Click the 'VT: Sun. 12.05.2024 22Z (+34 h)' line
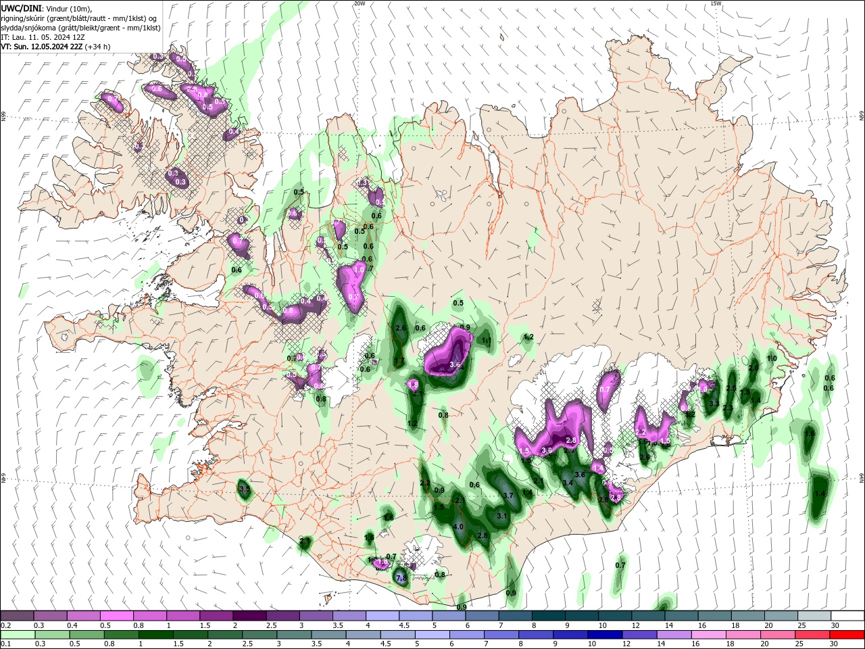 click(55, 47)
